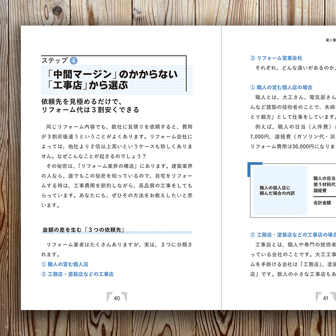Viewport: 336px width, 336px height.
Task: Click the 第１章 chapter label at top right
Action: [x=330, y=40]
